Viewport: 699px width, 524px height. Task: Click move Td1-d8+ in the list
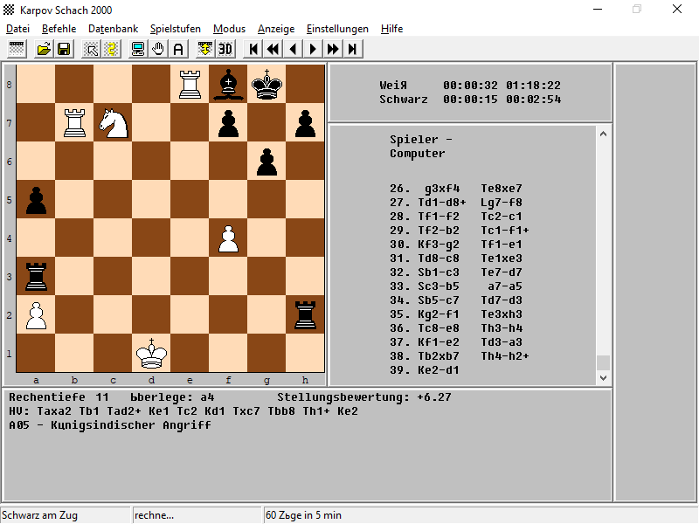[x=442, y=203]
